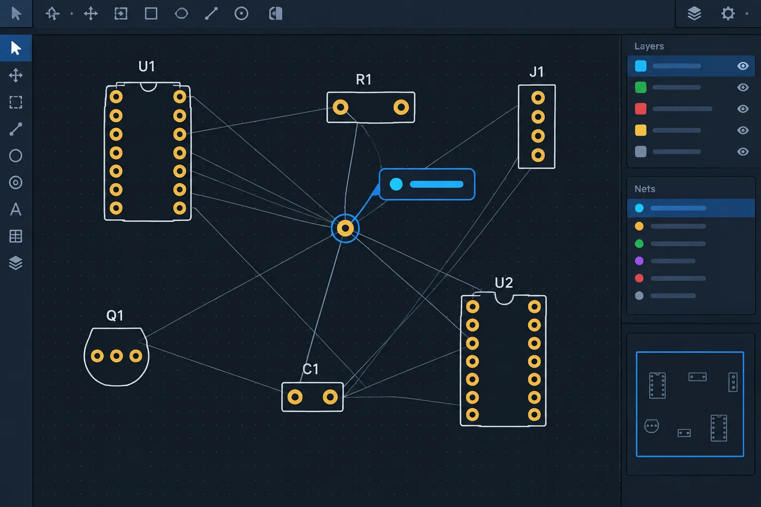Choose the dashed marquee selection tool in sidebar
The height and width of the screenshot is (507, 761).
[16, 102]
